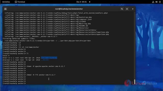Viewport: 163px width, 91px height.
Task: Click the __MACOSX/._anchor-cms-0.12.7 inflating line
Action: (31, 36)
